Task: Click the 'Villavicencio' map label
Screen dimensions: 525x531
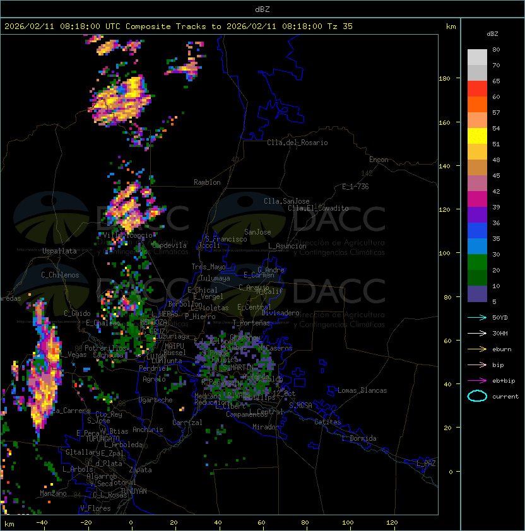Action: (x=127, y=235)
